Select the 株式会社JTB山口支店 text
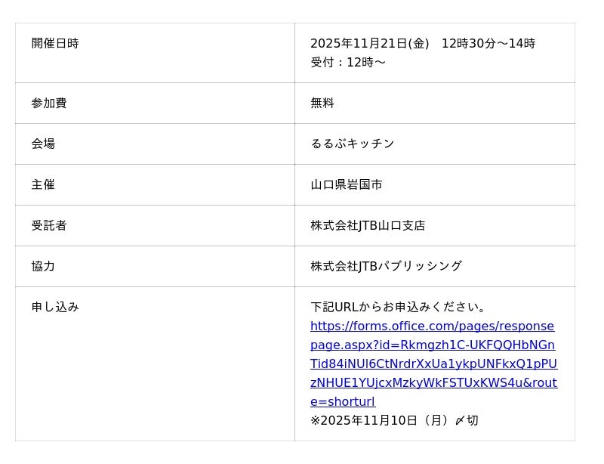604x464 pixels. pos(368,225)
